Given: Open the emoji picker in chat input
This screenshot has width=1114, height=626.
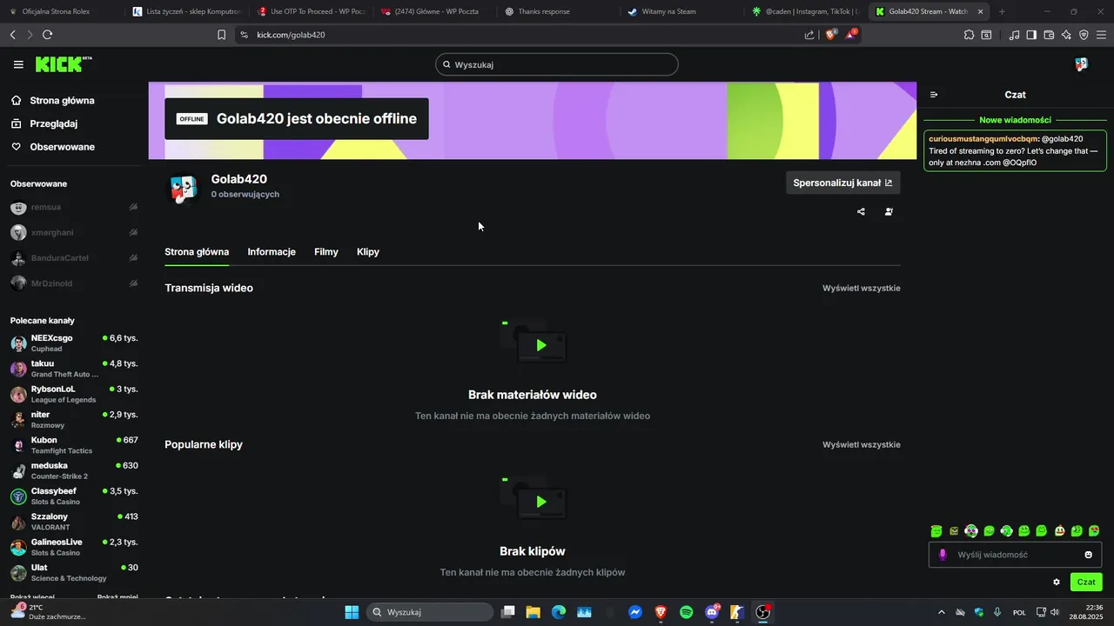Looking at the screenshot, I should pos(1088,555).
